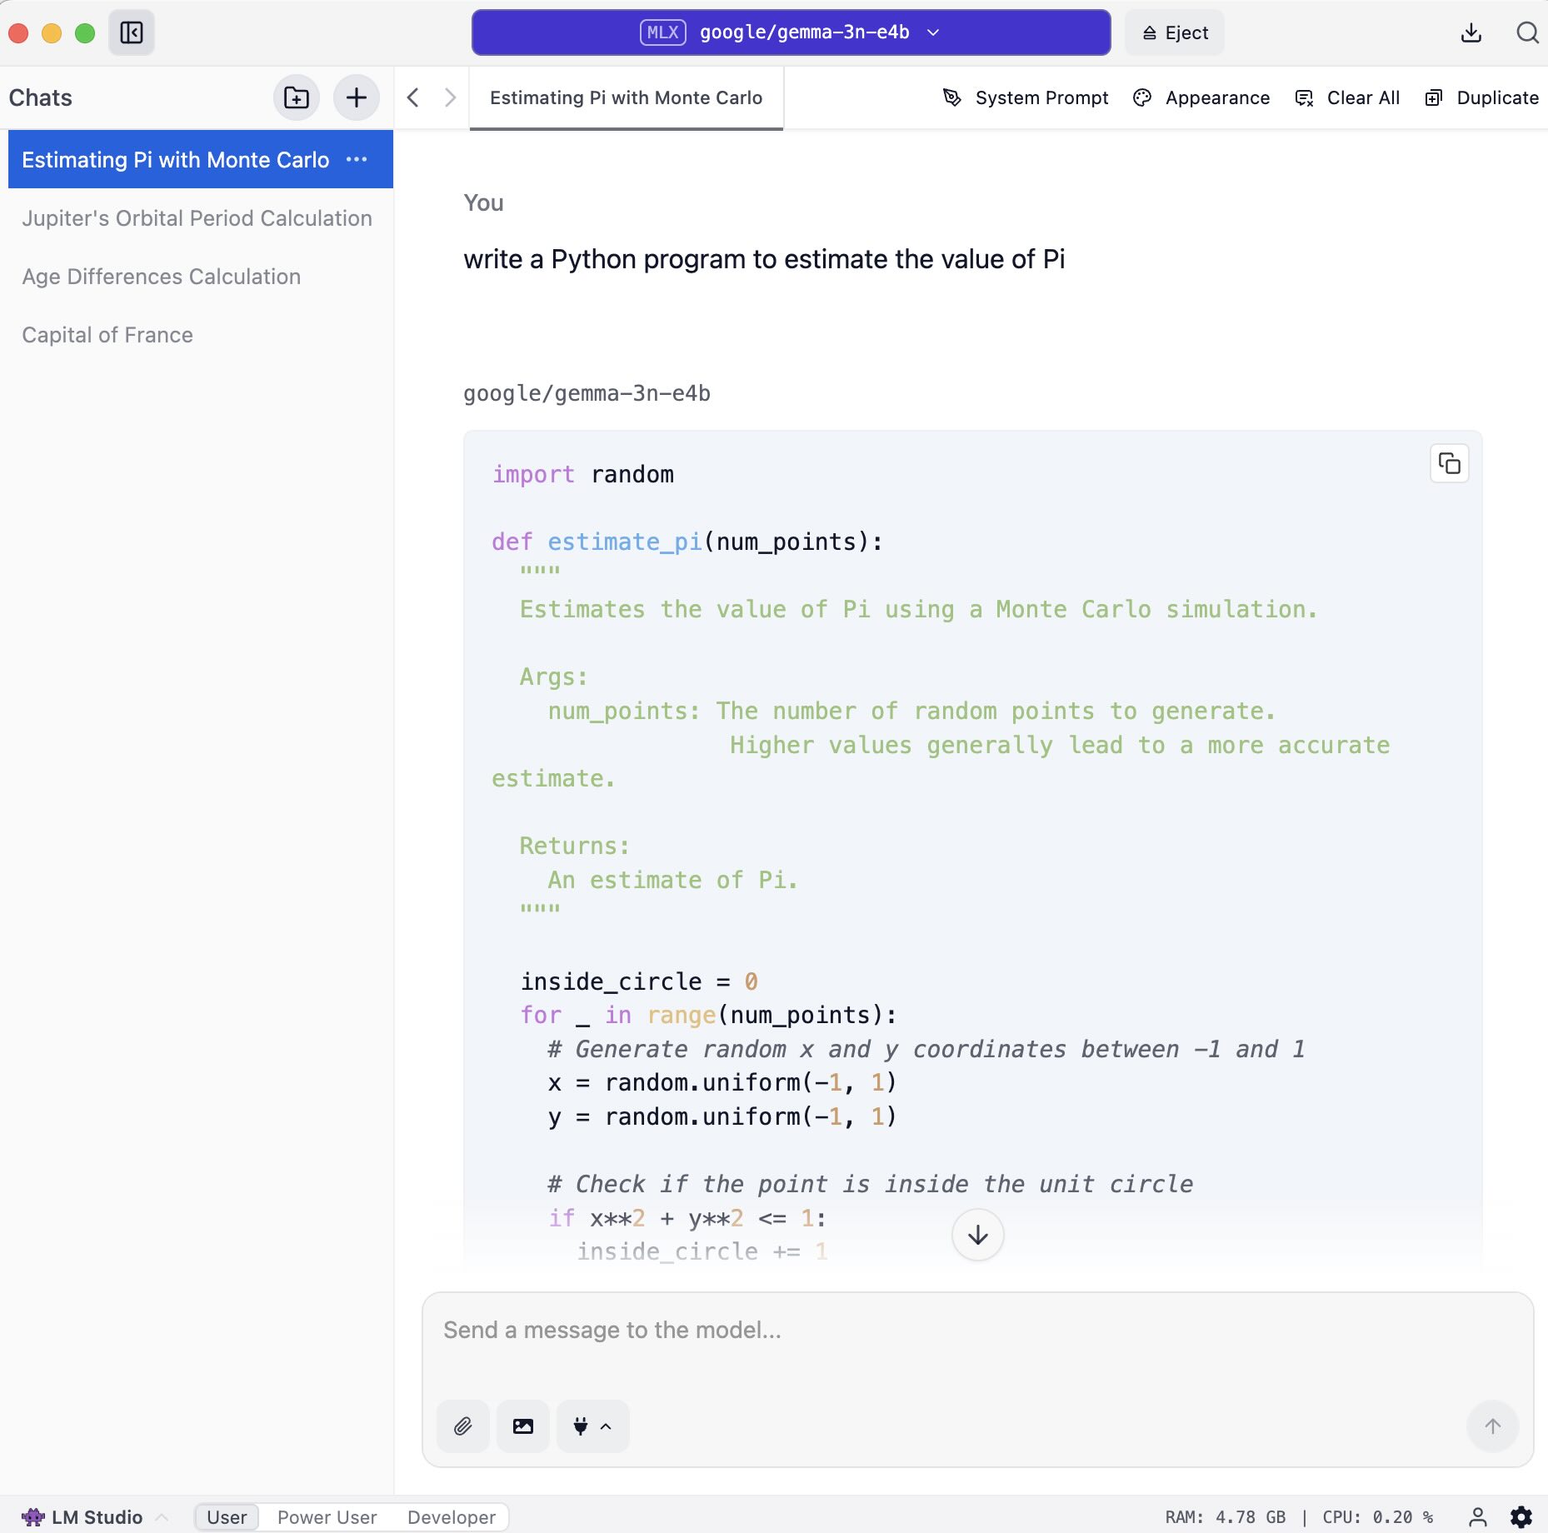The image size is (1548, 1533).
Task: Add an image to the message
Action: [522, 1426]
